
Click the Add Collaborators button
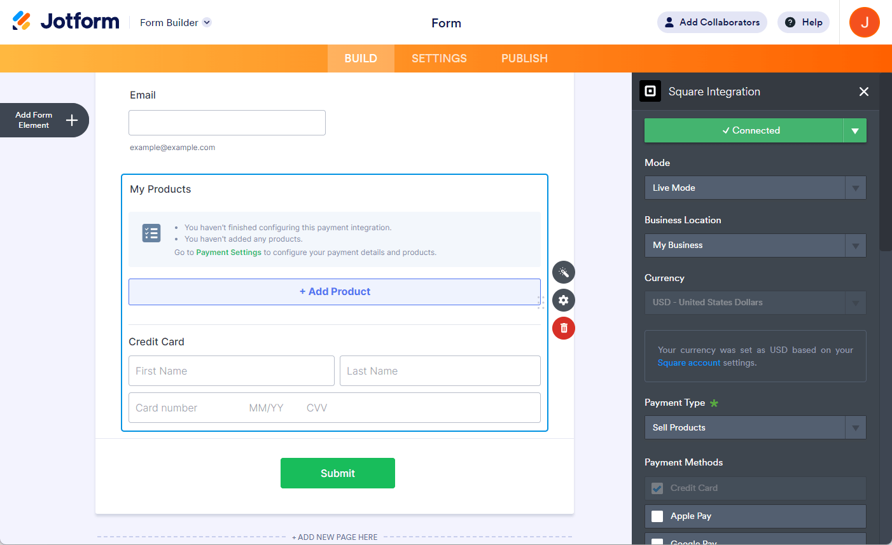coord(712,22)
